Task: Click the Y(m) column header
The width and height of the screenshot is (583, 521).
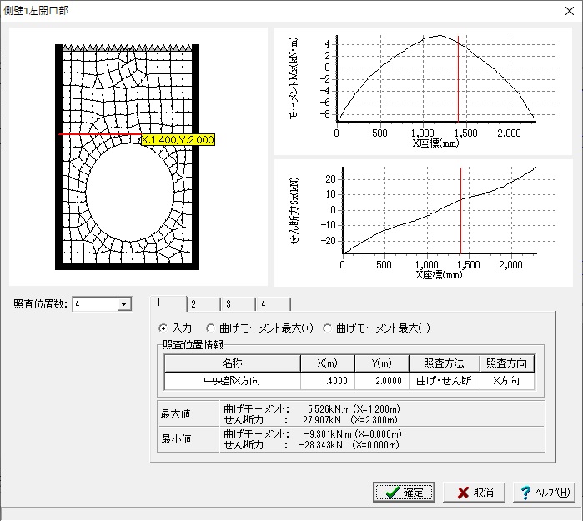Action: click(x=382, y=363)
